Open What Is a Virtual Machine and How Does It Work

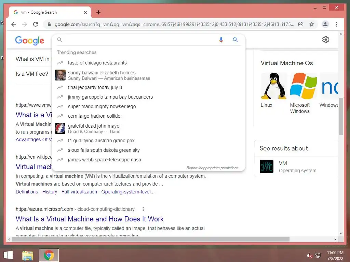(x=90, y=219)
